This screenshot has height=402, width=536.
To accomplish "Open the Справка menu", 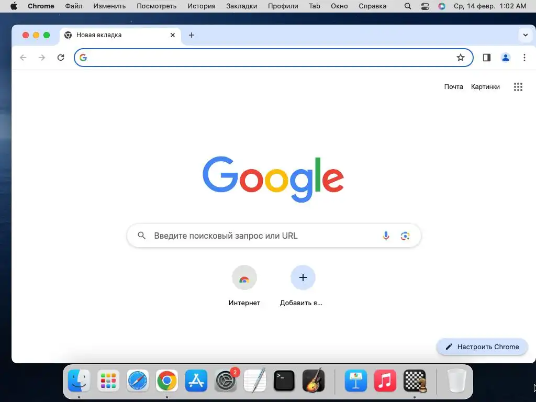I will coord(373,6).
